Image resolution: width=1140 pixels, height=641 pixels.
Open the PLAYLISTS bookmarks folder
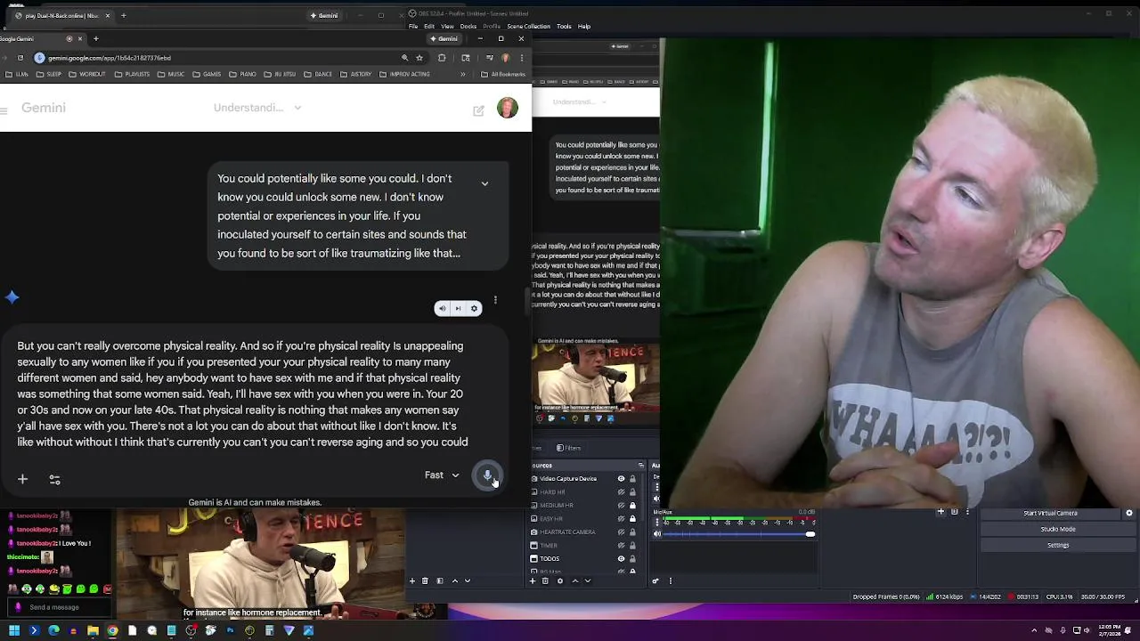(x=132, y=74)
